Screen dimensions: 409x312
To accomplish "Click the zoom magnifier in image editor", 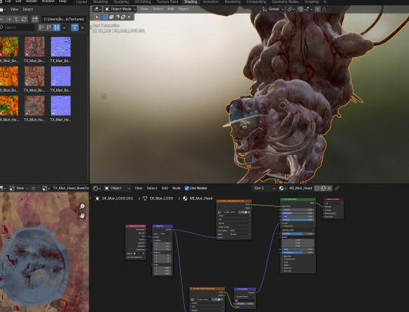I will (x=82, y=206).
